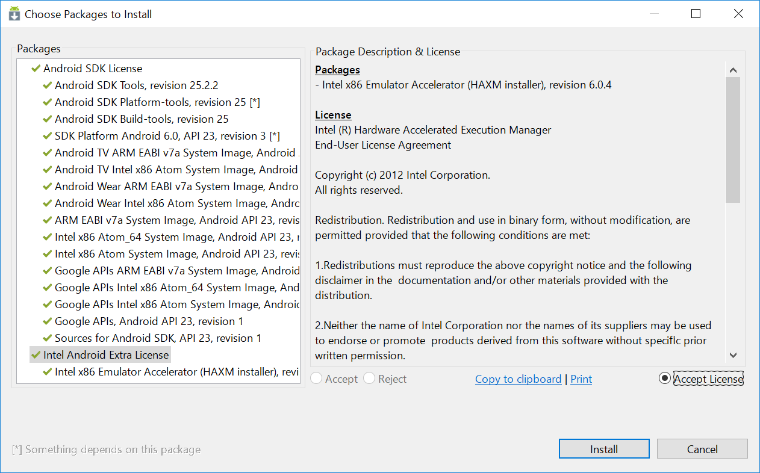Click the checkmark icon for Google APIs ARM EABI image
The width and height of the screenshot is (760, 473).
coord(47,271)
